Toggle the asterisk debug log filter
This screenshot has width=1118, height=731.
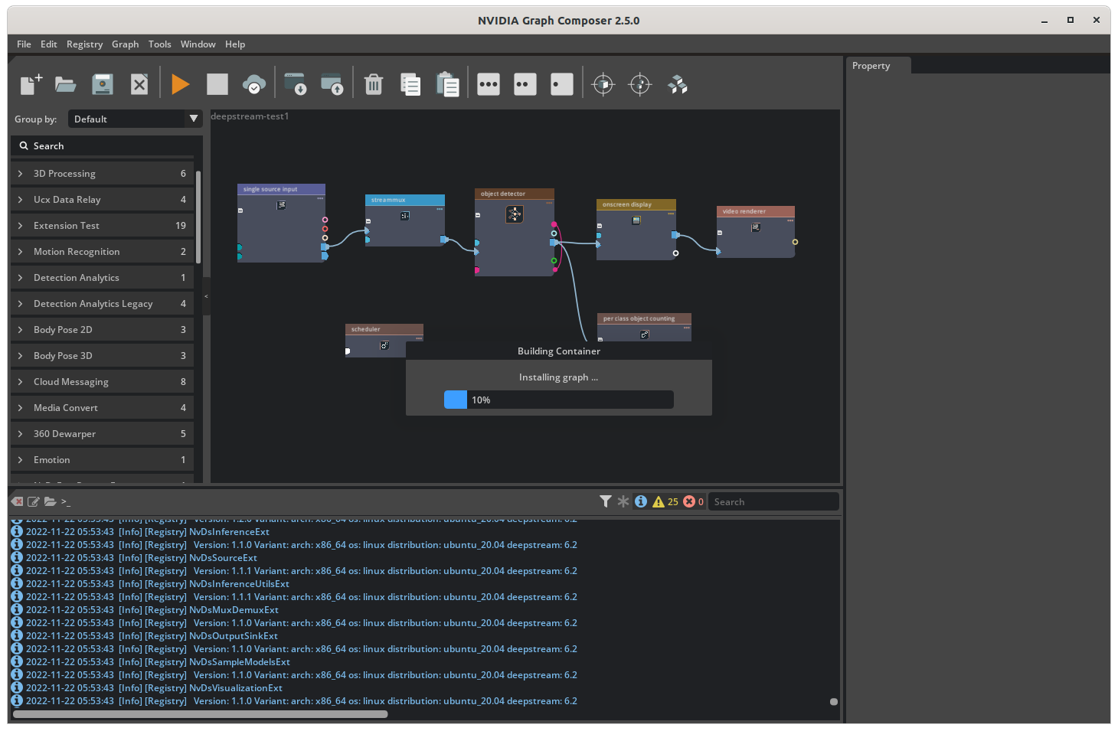(623, 501)
